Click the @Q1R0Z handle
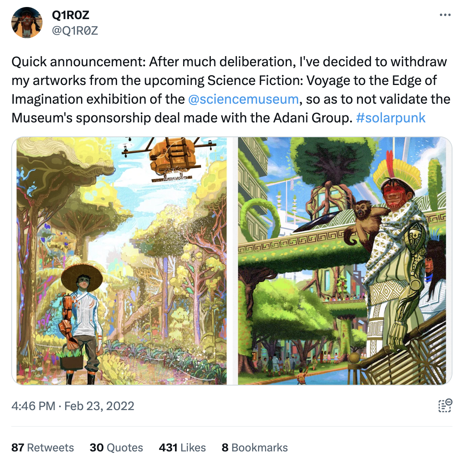Image resolution: width=463 pixels, height=467 pixels. coord(75,30)
